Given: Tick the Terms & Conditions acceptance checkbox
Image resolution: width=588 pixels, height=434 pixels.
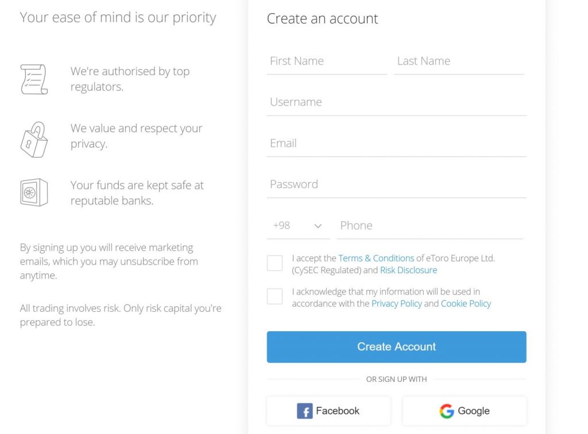Looking at the screenshot, I should tap(275, 263).
